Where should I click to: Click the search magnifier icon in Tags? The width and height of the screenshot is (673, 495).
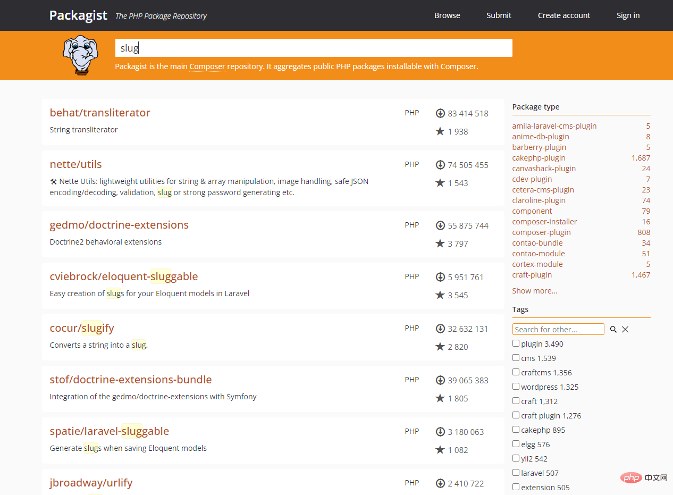[613, 330]
